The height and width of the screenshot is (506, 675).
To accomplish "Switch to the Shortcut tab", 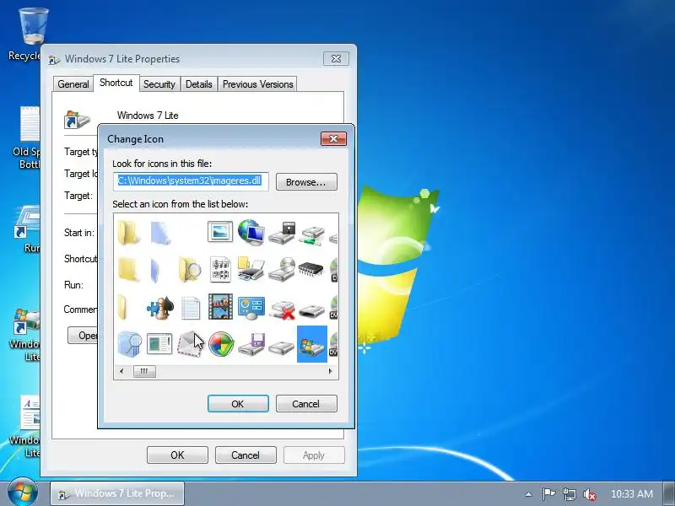I will coord(116,83).
